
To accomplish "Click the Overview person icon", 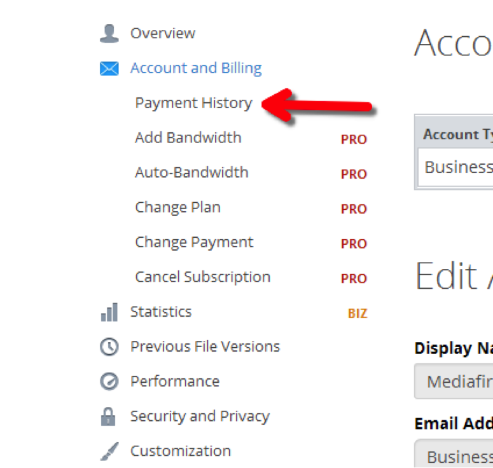I will pos(109,34).
